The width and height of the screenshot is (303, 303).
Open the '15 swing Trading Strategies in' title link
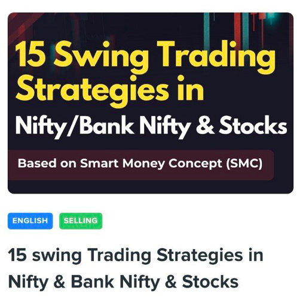point(136,256)
